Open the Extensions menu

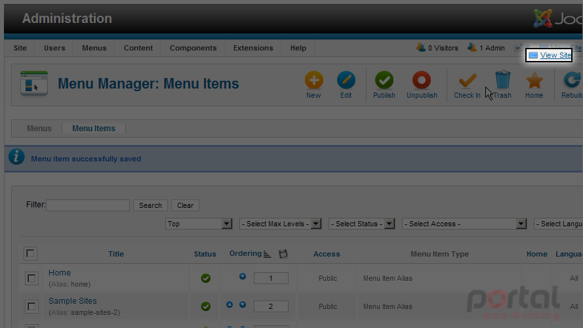[253, 48]
